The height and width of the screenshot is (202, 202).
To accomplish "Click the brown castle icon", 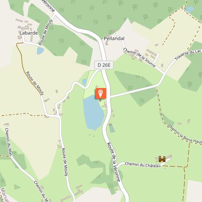I will 162,159.
